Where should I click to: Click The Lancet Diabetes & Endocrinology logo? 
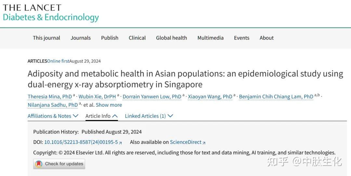tap(51, 13)
